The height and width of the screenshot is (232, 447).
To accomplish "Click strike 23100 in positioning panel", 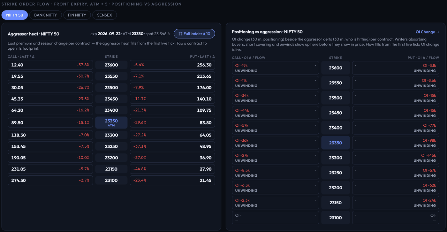I will click(336, 217).
